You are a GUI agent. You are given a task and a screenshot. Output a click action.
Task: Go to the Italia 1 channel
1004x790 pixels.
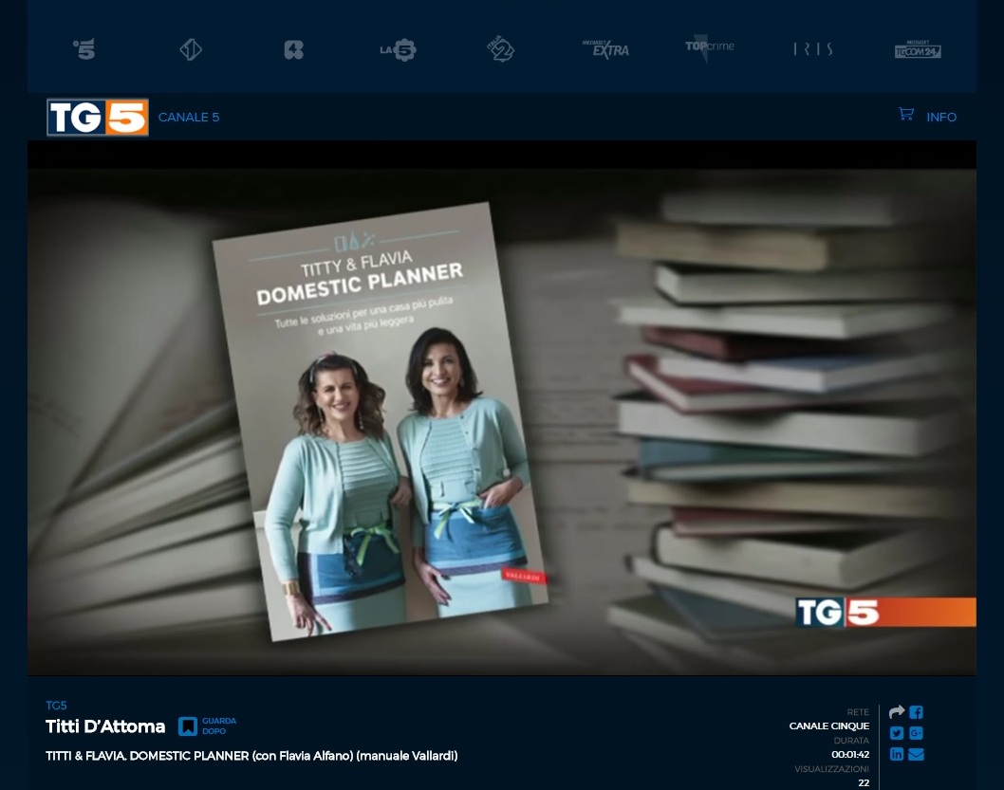pyautogui.click(x=191, y=50)
